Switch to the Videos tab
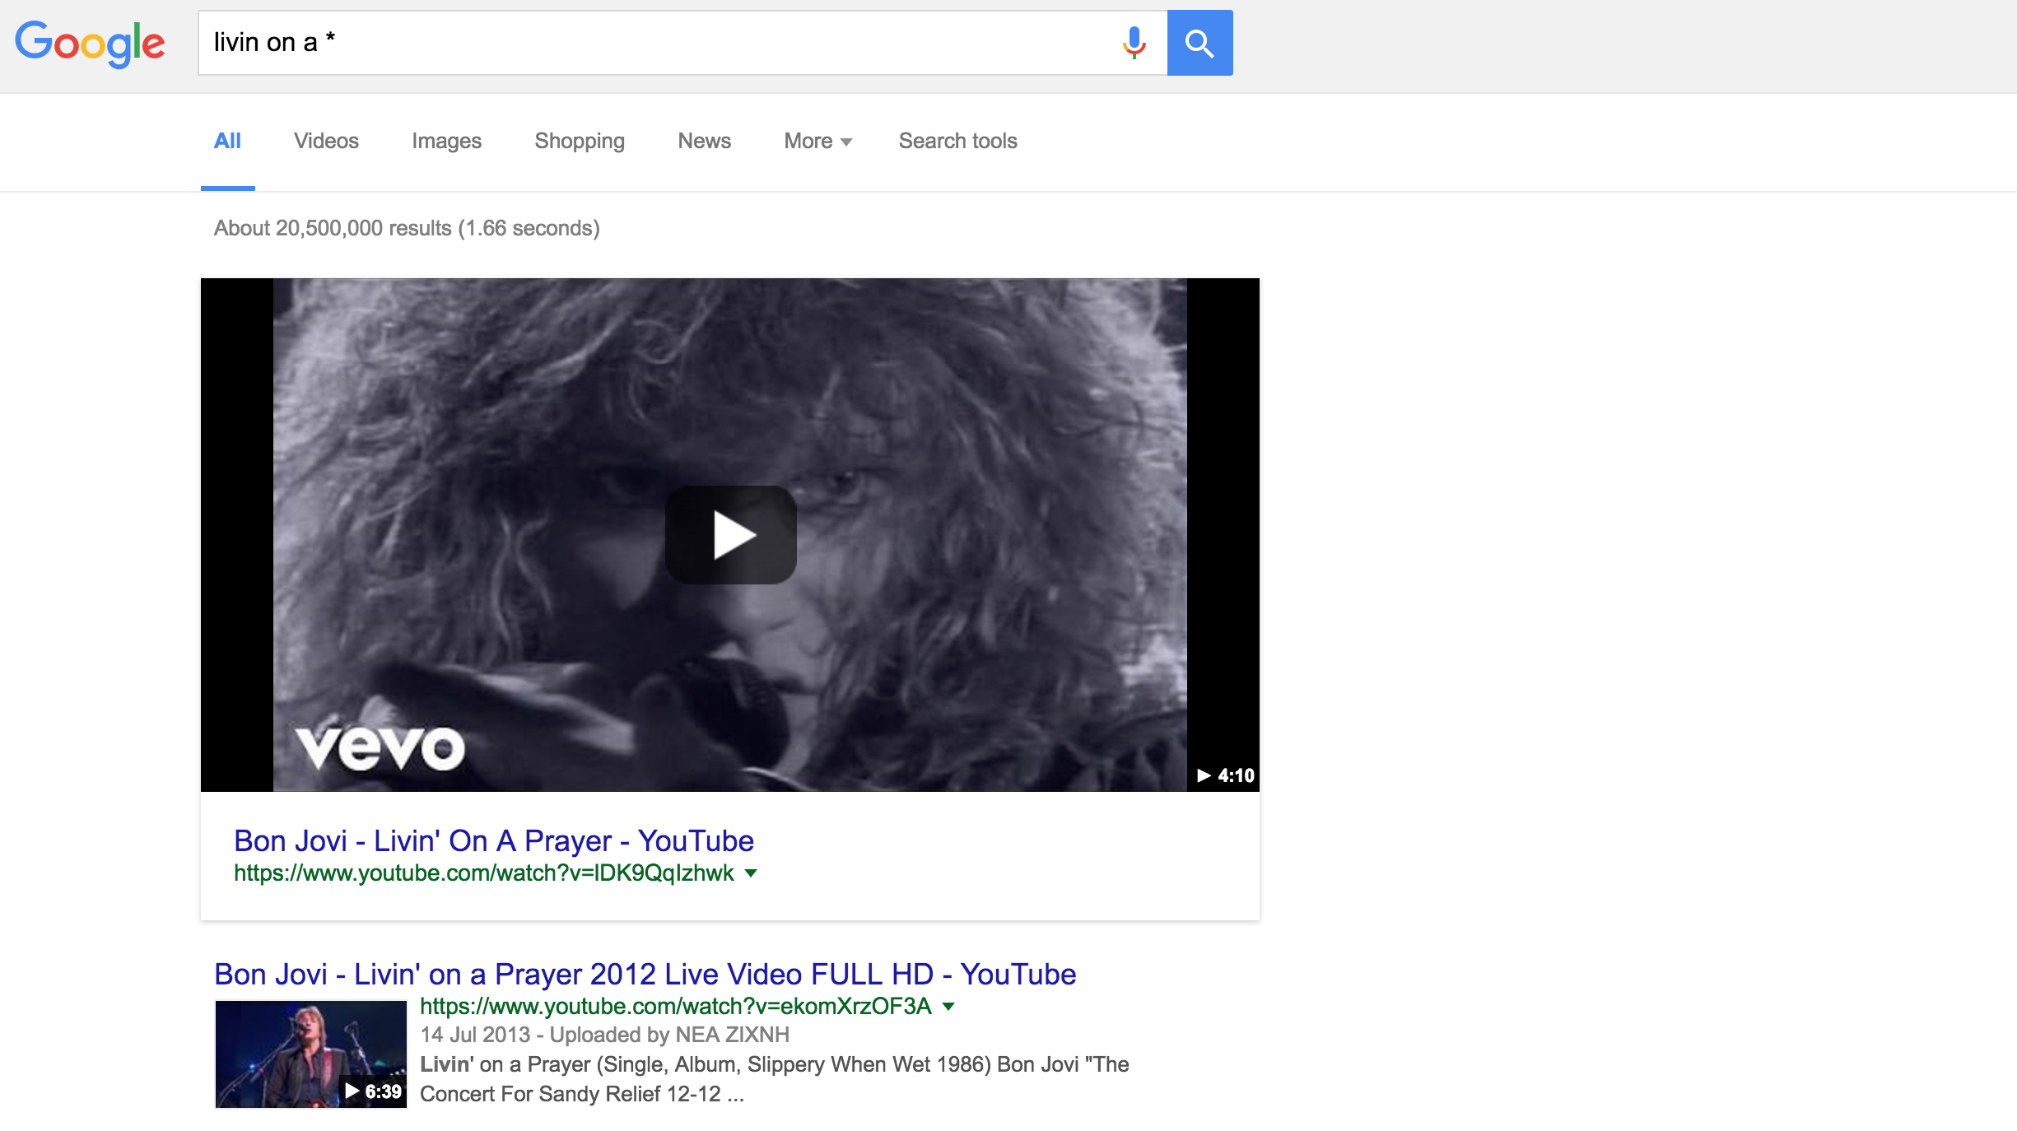 click(326, 141)
